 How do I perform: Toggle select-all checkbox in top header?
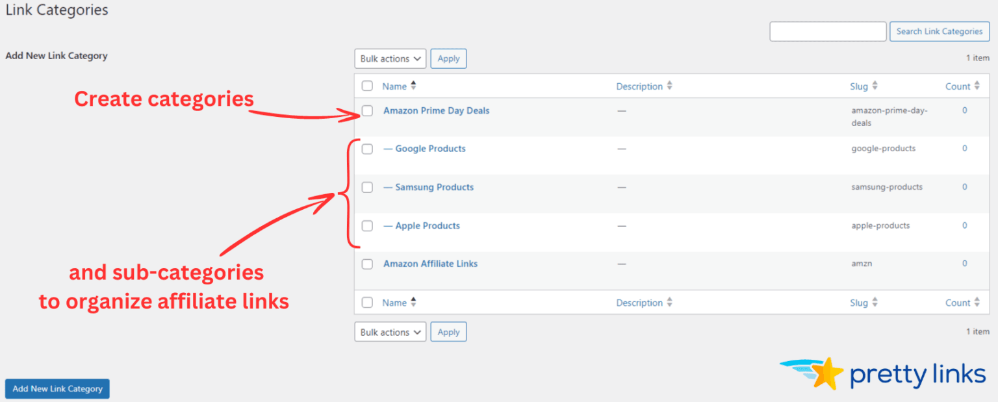click(368, 86)
